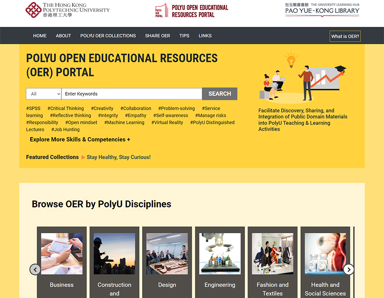
Task: Choose the #Responsibility tag
Action: point(42,123)
